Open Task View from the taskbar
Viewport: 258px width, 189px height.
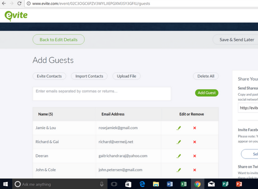(114, 184)
